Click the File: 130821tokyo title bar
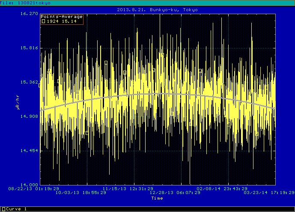Viewport: 295px width, 212px height. [25, 3]
